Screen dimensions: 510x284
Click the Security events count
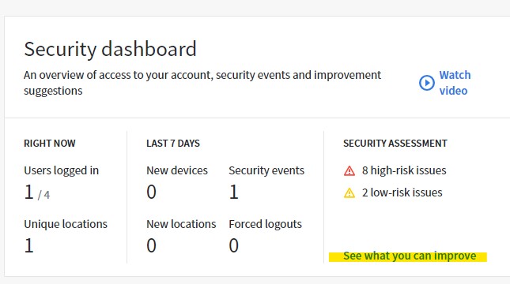(233, 192)
